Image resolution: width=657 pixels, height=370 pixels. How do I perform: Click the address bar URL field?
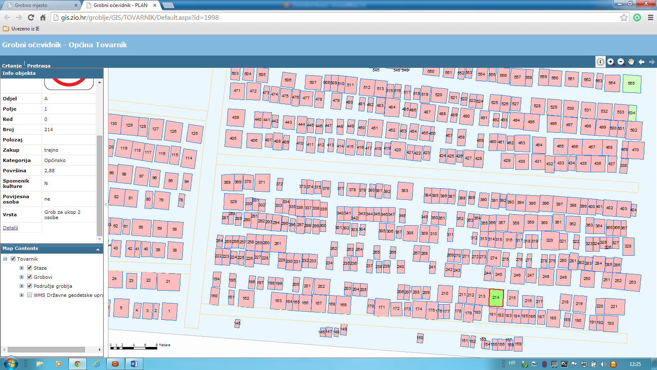click(337, 17)
